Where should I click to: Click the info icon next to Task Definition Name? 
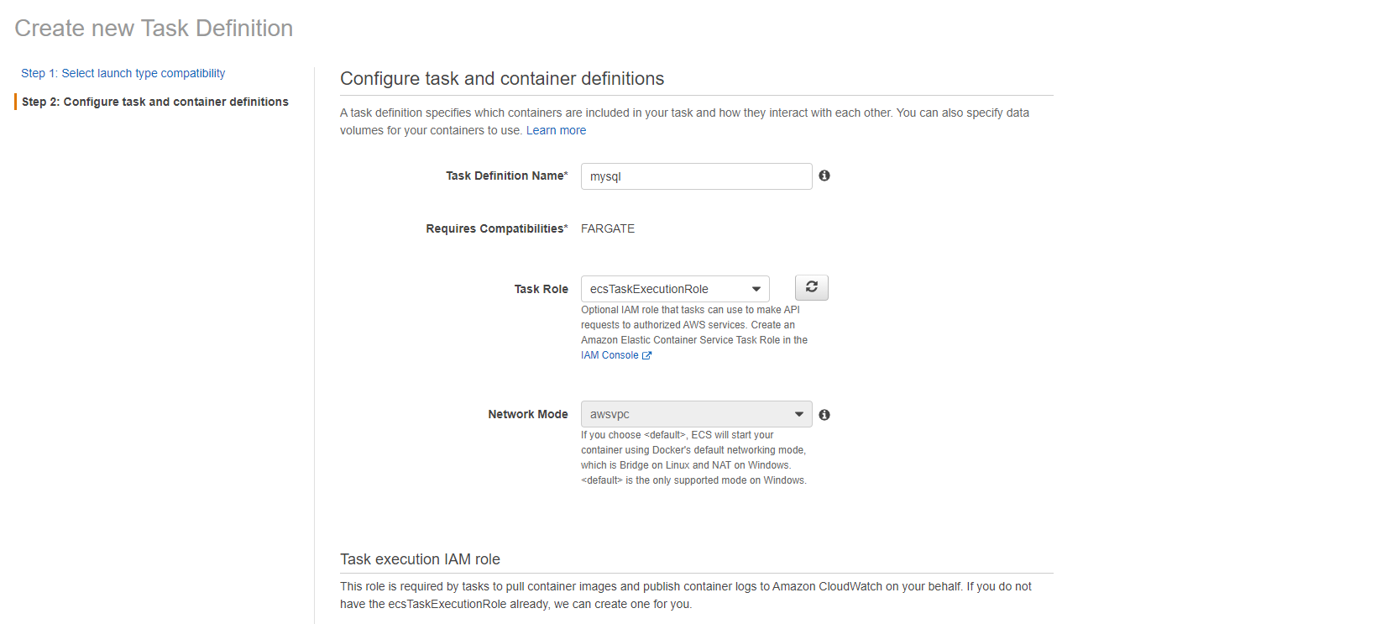824,176
